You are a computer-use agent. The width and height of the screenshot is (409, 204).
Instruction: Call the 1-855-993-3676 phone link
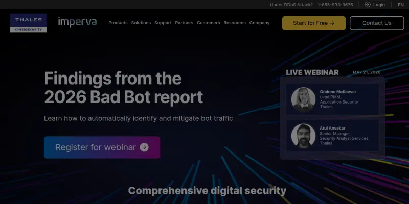335,5
